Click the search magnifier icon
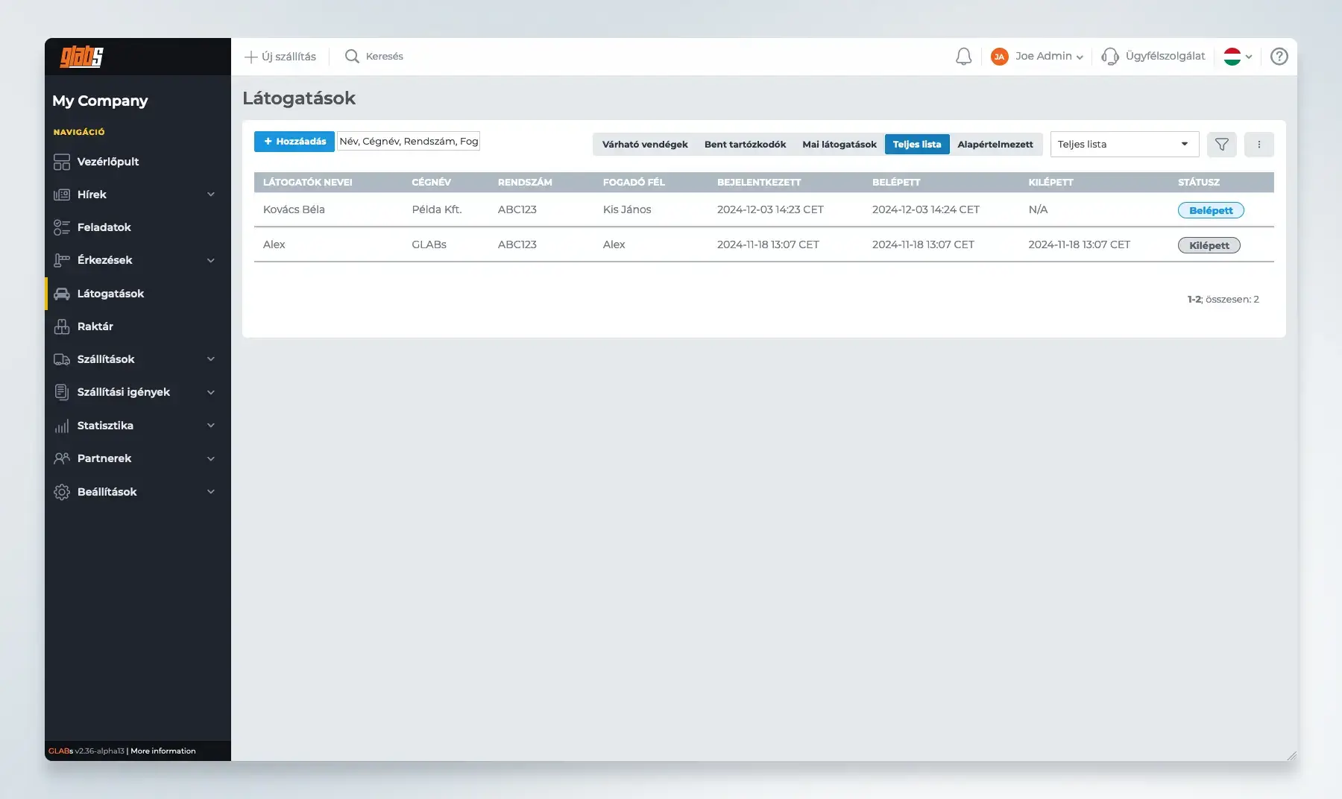 [352, 57]
